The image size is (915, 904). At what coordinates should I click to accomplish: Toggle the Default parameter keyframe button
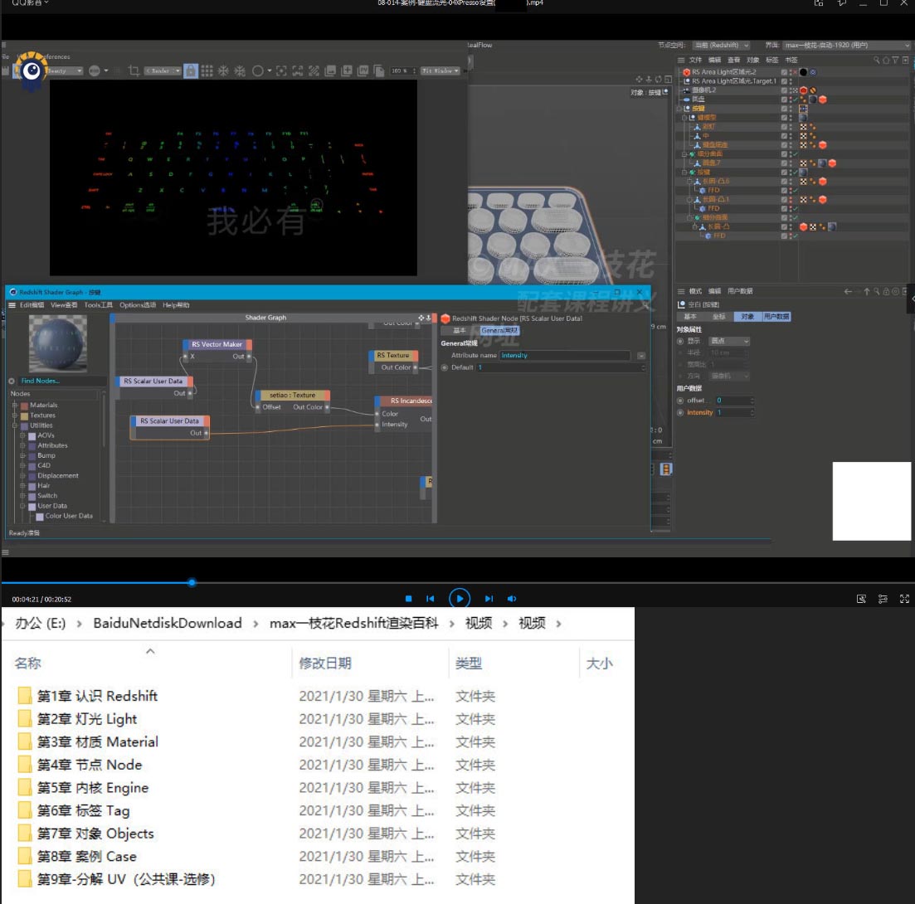click(x=445, y=367)
